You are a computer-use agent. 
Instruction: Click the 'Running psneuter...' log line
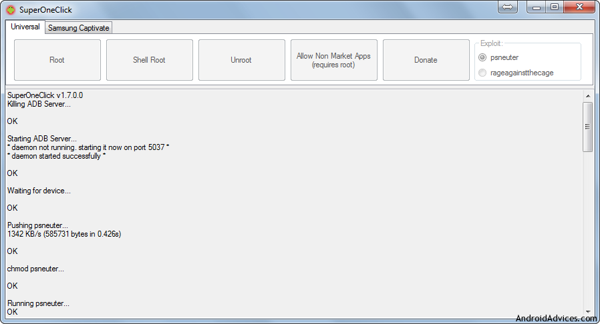[x=38, y=303]
